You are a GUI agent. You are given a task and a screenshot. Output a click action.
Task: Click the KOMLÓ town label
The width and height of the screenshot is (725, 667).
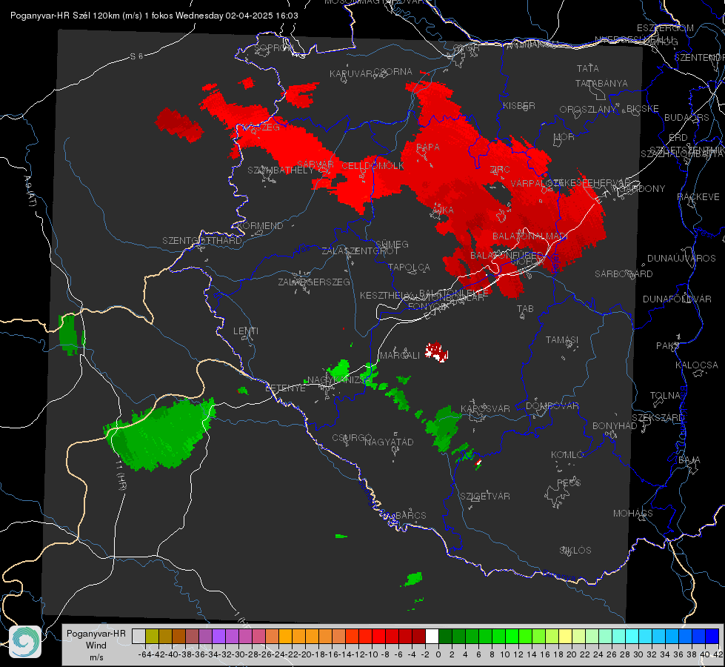(x=567, y=455)
